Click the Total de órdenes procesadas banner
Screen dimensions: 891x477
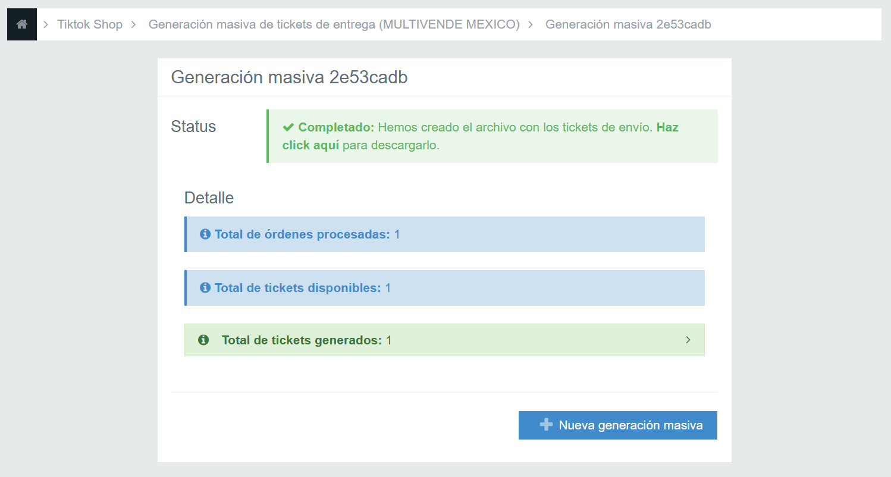click(444, 234)
